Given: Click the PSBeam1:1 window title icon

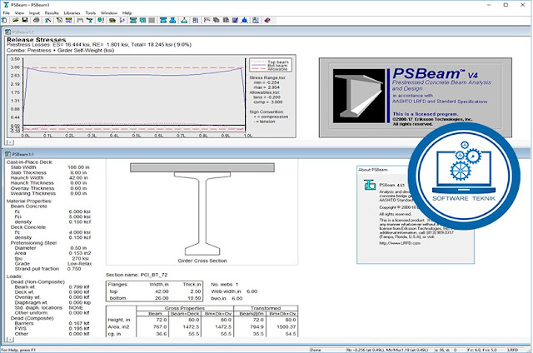Looking at the screenshot, I should 7,154.
